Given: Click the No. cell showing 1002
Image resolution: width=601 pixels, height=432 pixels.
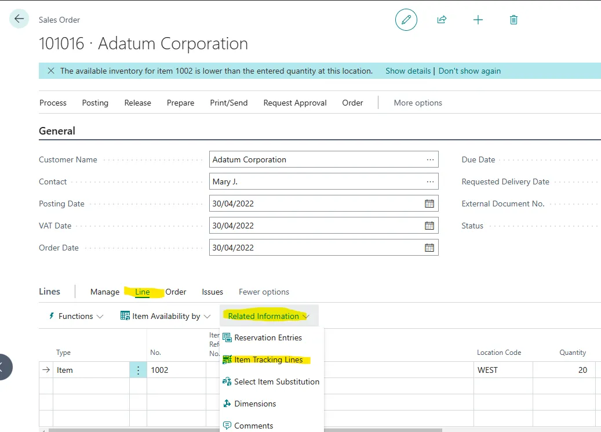Looking at the screenshot, I should coord(176,370).
